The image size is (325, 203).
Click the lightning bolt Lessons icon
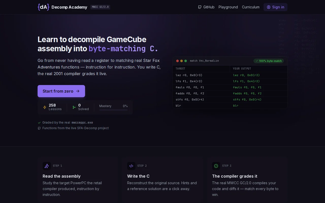(45, 107)
